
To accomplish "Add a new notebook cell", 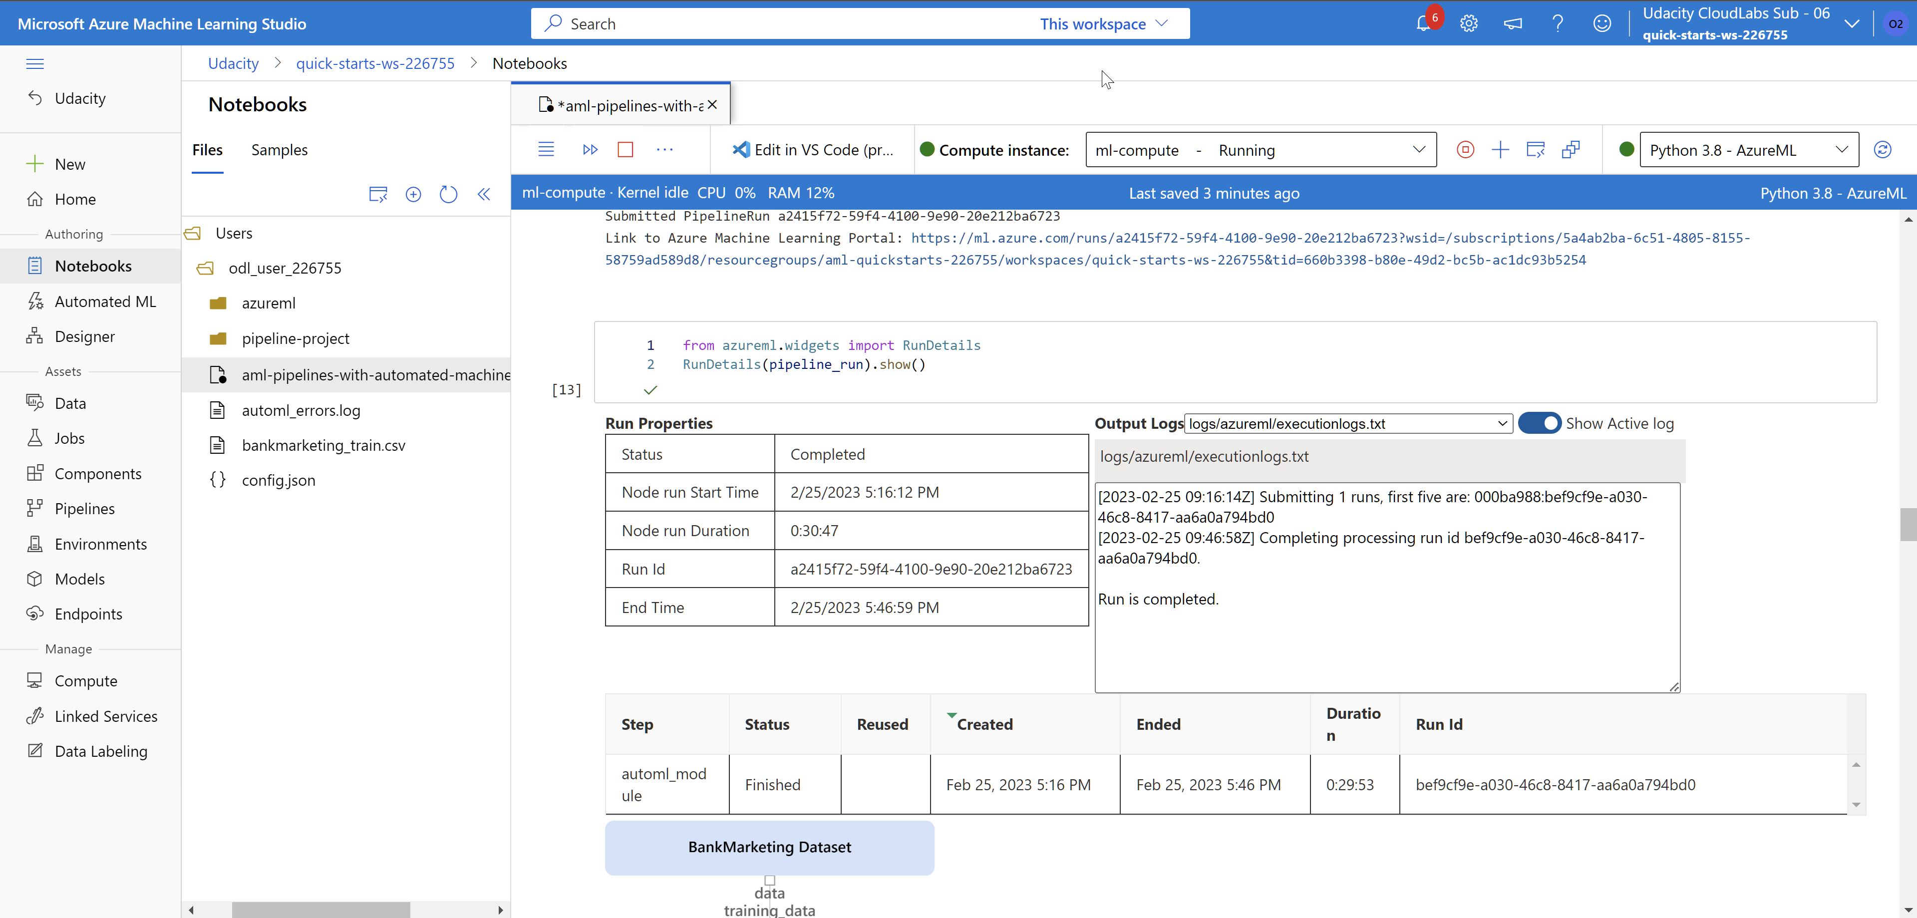I will pyautogui.click(x=1500, y=150).
